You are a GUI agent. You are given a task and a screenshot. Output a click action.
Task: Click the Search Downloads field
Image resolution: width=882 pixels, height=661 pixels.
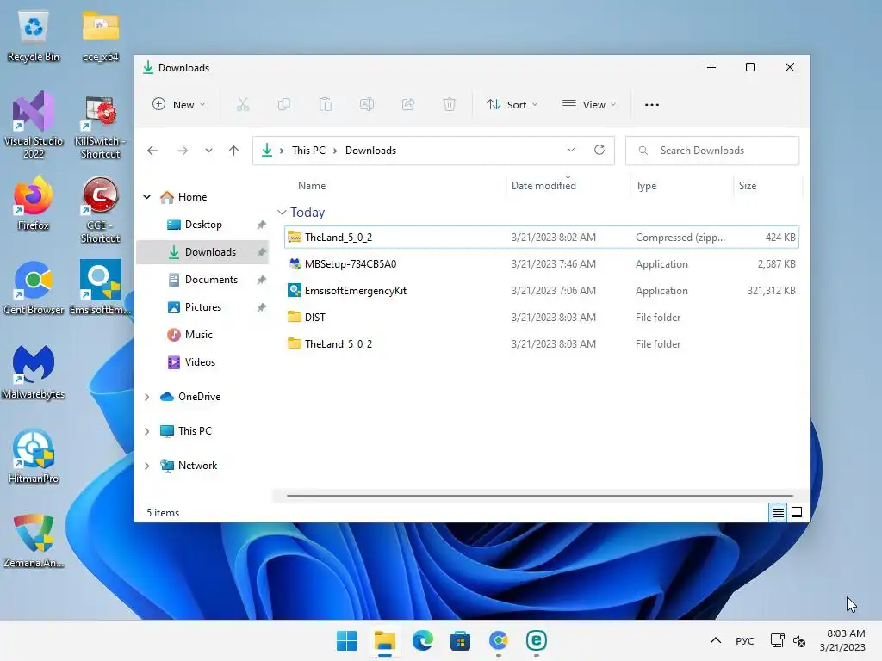[x=712, y=151]
